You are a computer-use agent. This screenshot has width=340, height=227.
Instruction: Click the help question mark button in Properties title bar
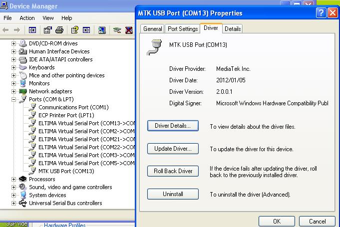point(321,13)
